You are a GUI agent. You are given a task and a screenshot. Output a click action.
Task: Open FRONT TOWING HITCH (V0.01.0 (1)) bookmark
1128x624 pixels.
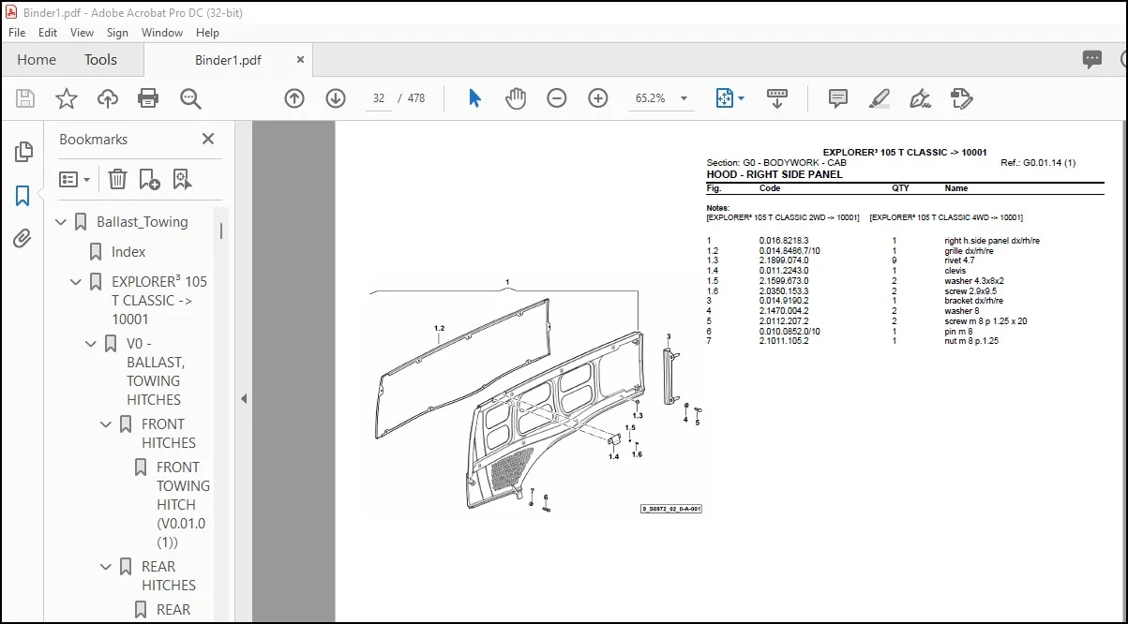point(183,504)
